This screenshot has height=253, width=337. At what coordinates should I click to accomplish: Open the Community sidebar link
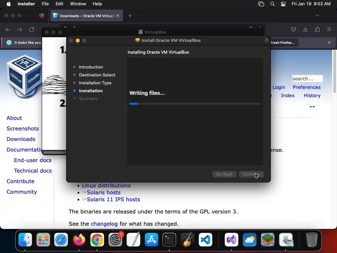pos(22,192)
